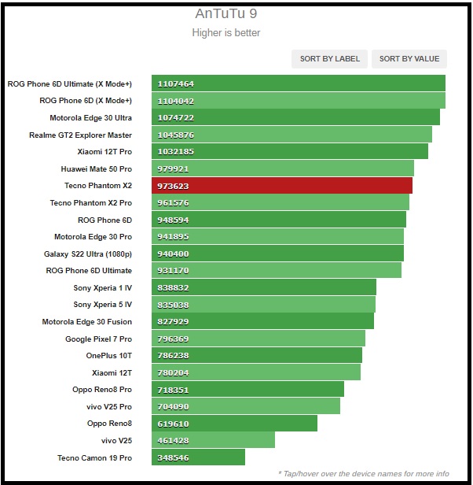
Task: Click the Tecno Camon 19 Pro label
Action: (x=94, y=457)
